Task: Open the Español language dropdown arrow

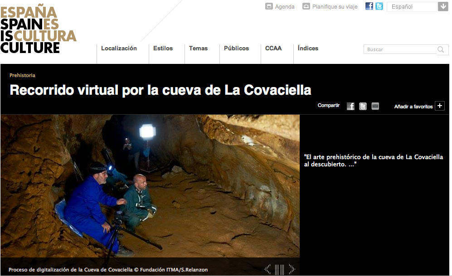Action: coord(443,6)
